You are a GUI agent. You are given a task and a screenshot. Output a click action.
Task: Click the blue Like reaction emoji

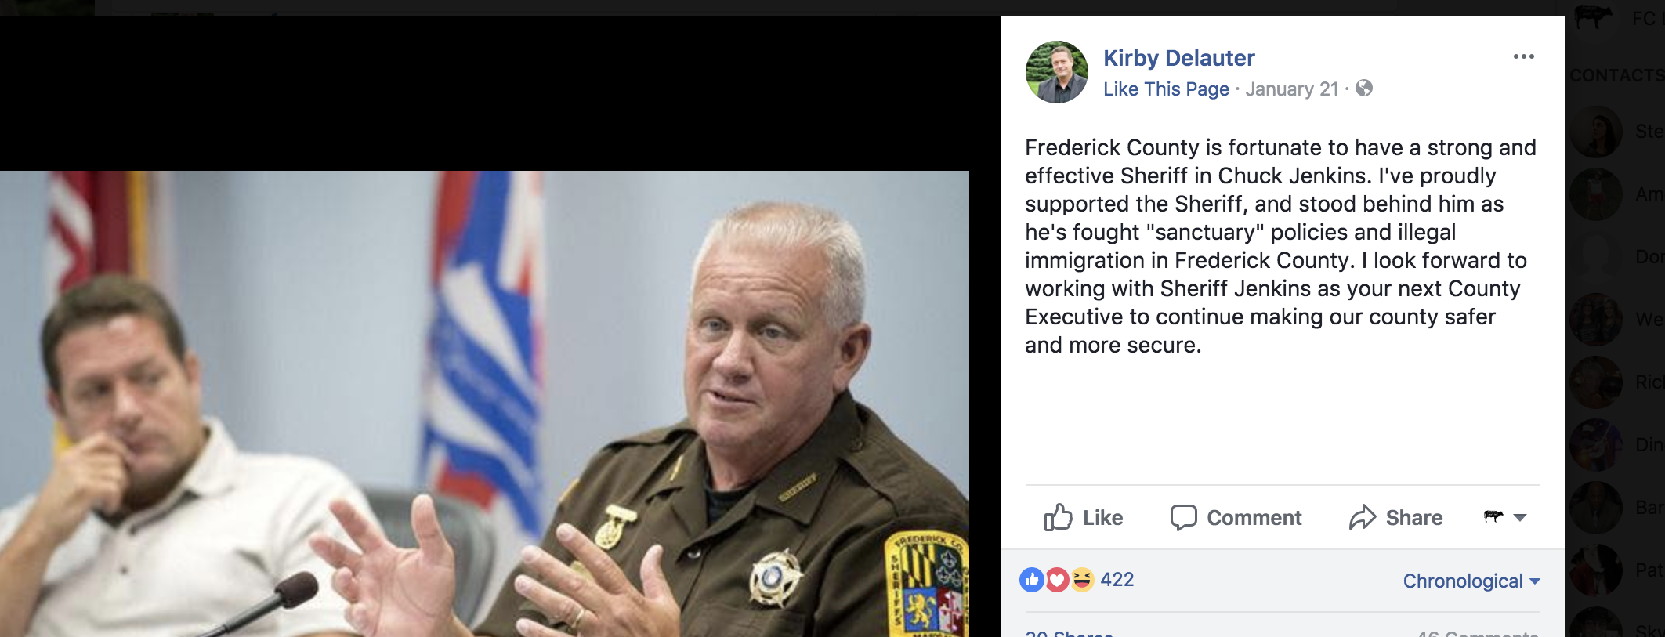pyautogui.click(x=1032, y=580)
